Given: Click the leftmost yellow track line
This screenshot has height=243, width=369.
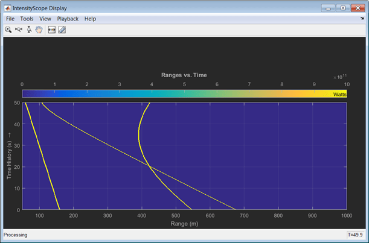Looking at the screenshot, I should pos(42,156).
